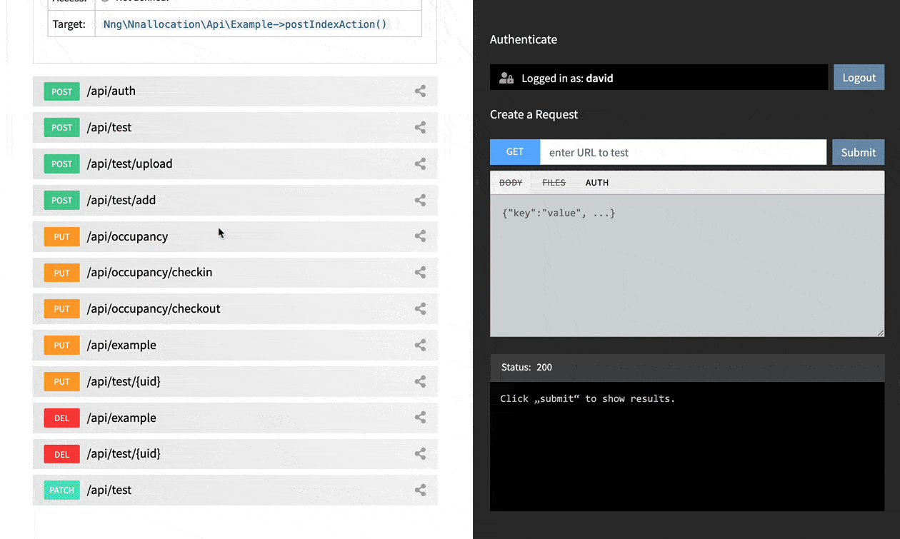Click share icon for /api/auth
The height and width of the screenshot is (539, 900).
click(x=420, y=91)
